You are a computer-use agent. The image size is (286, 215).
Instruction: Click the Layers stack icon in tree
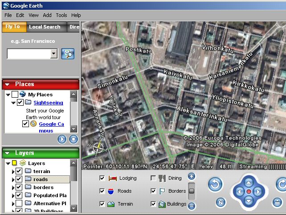23,163
